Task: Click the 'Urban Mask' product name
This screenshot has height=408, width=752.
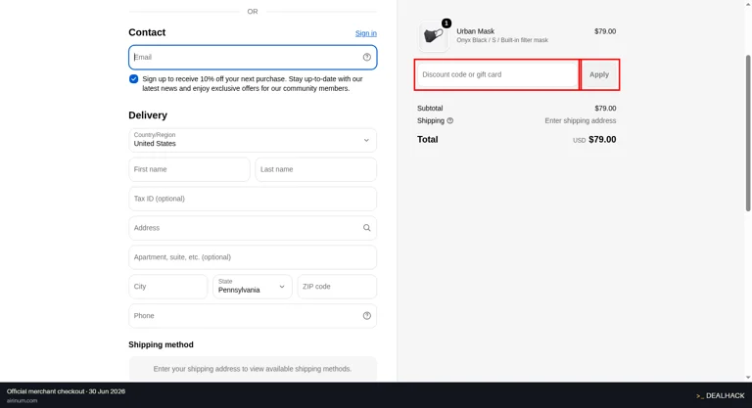Action: [x=475, y=31]
